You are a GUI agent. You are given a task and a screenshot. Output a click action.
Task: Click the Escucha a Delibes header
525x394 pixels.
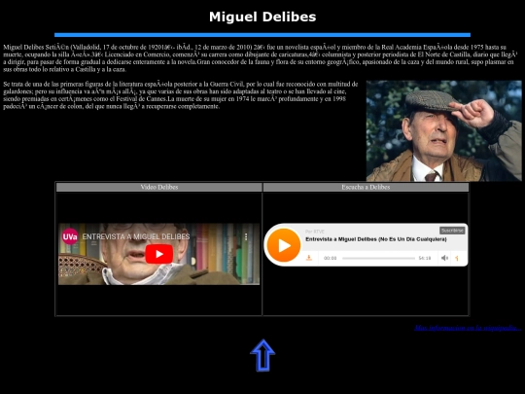366,187
